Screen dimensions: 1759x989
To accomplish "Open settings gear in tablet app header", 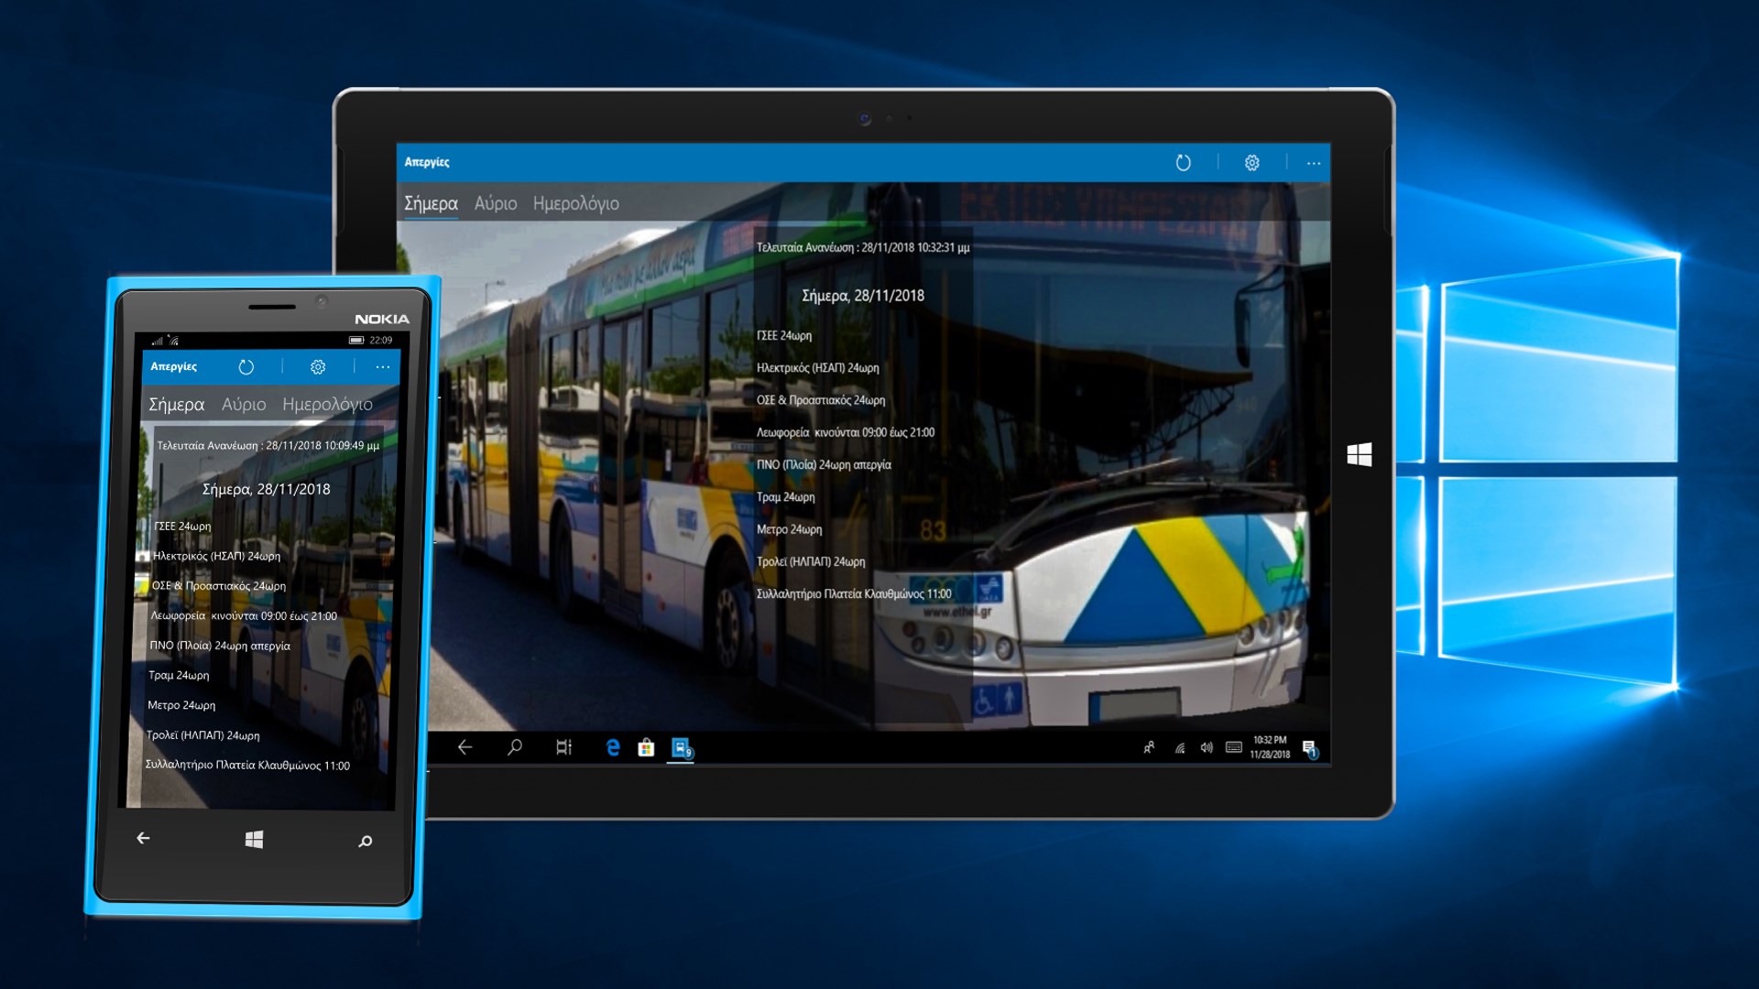I will coord(1251,163).
